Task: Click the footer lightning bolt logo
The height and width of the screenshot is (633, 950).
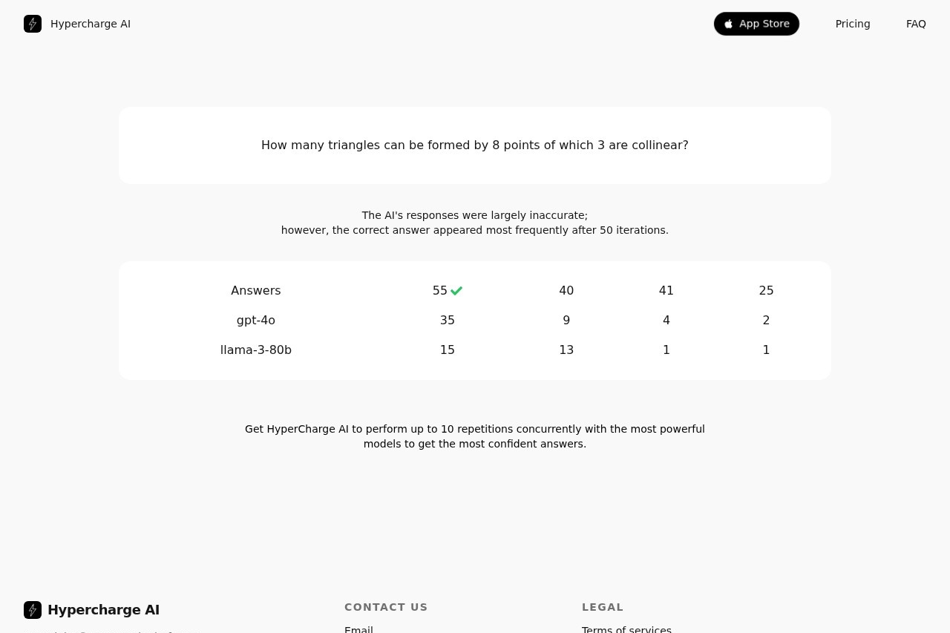Action: (x=33, y=610)
